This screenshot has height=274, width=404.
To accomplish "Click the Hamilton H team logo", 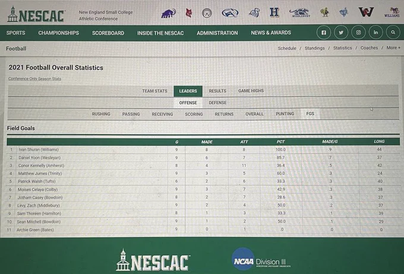I will point(274,12).
